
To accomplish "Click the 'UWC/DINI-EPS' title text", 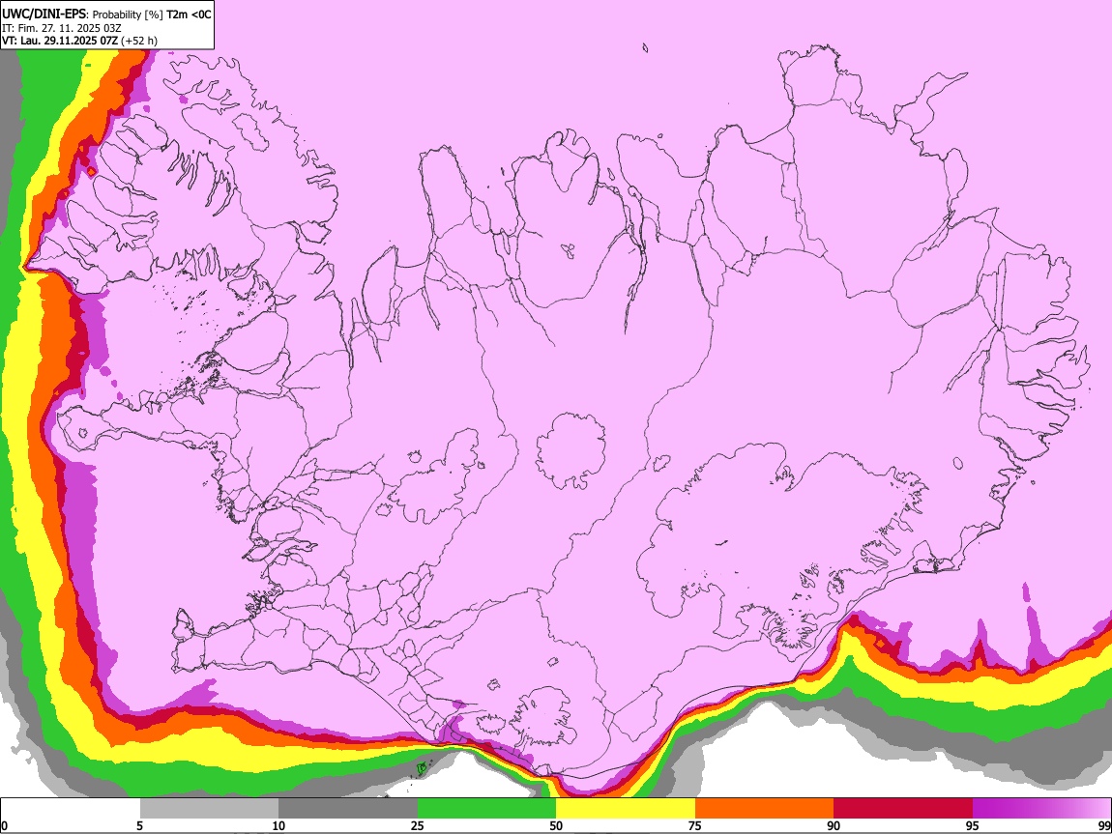I will (x=44, y=14).
